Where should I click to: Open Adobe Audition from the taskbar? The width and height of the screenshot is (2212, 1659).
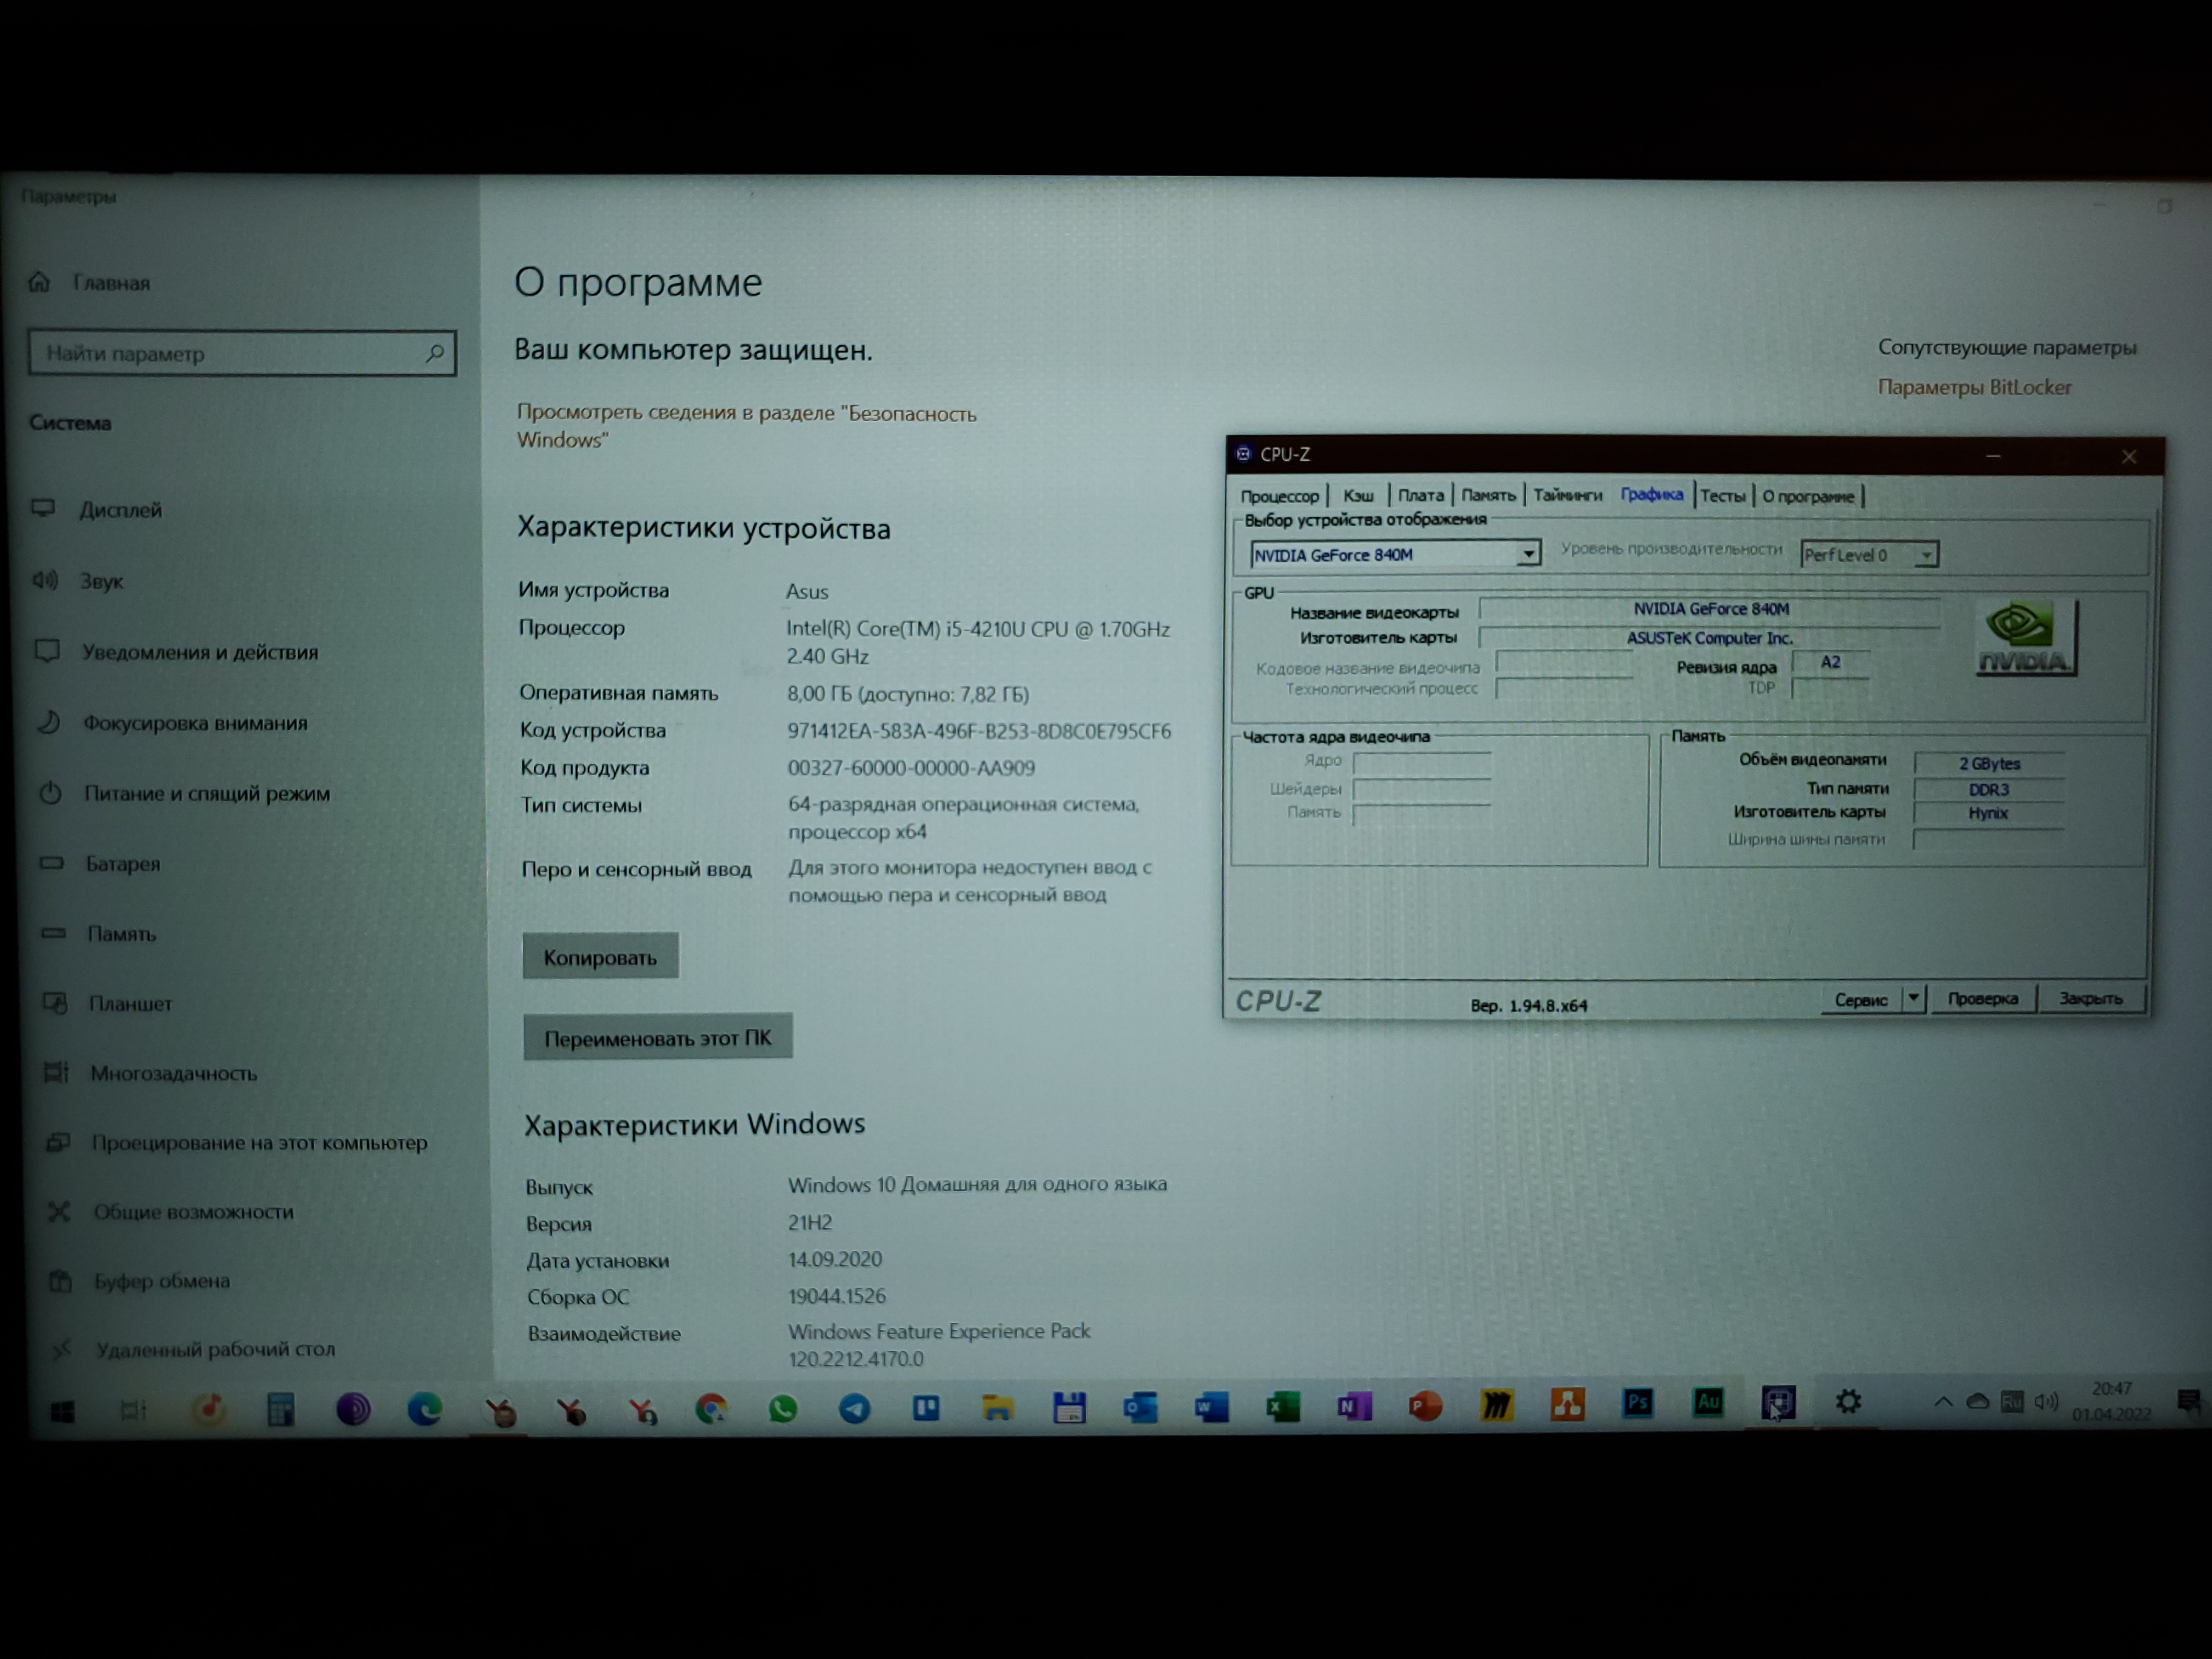click(x=1708, y=1402)
